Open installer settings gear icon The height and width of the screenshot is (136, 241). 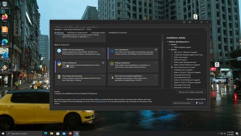tap(184, 22)
